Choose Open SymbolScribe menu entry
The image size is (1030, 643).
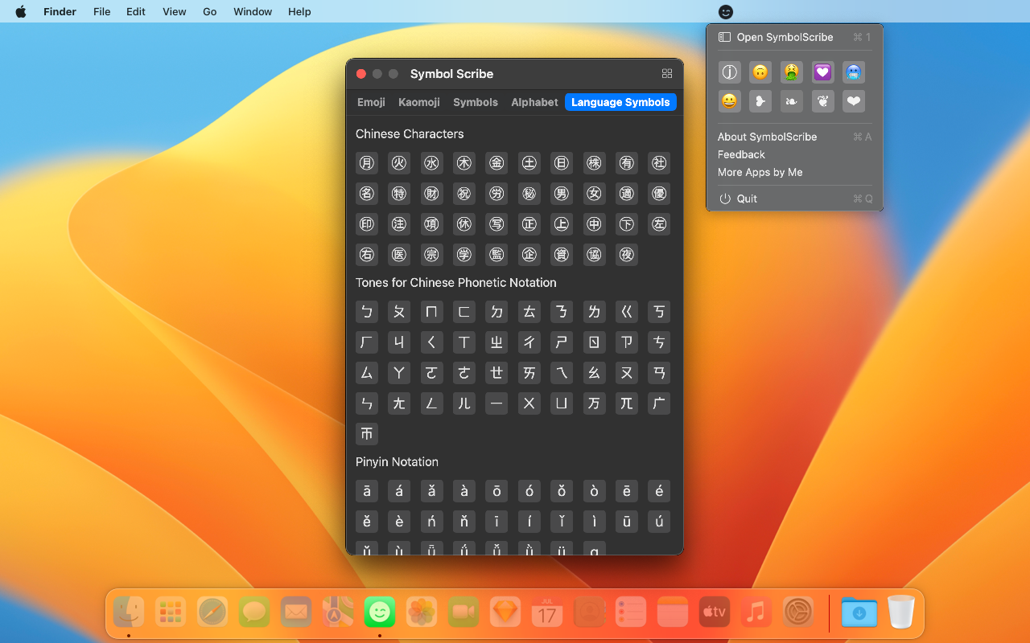coord(795,37)
